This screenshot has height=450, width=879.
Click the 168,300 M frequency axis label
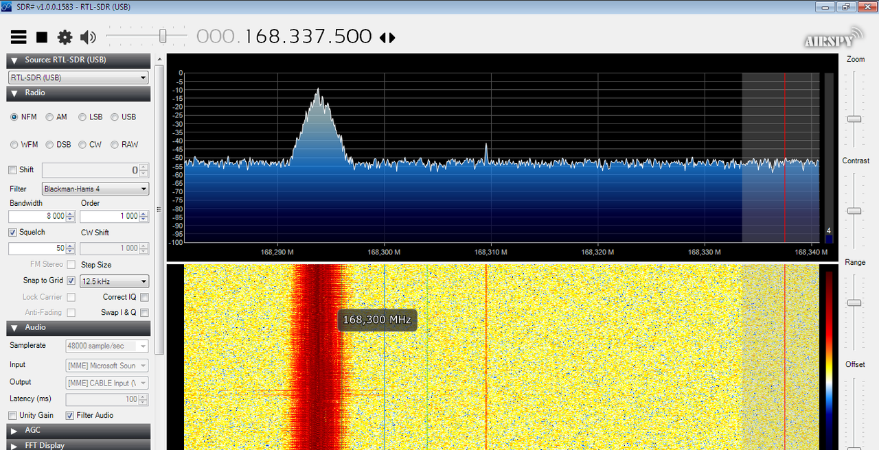(x=384, y=252)
